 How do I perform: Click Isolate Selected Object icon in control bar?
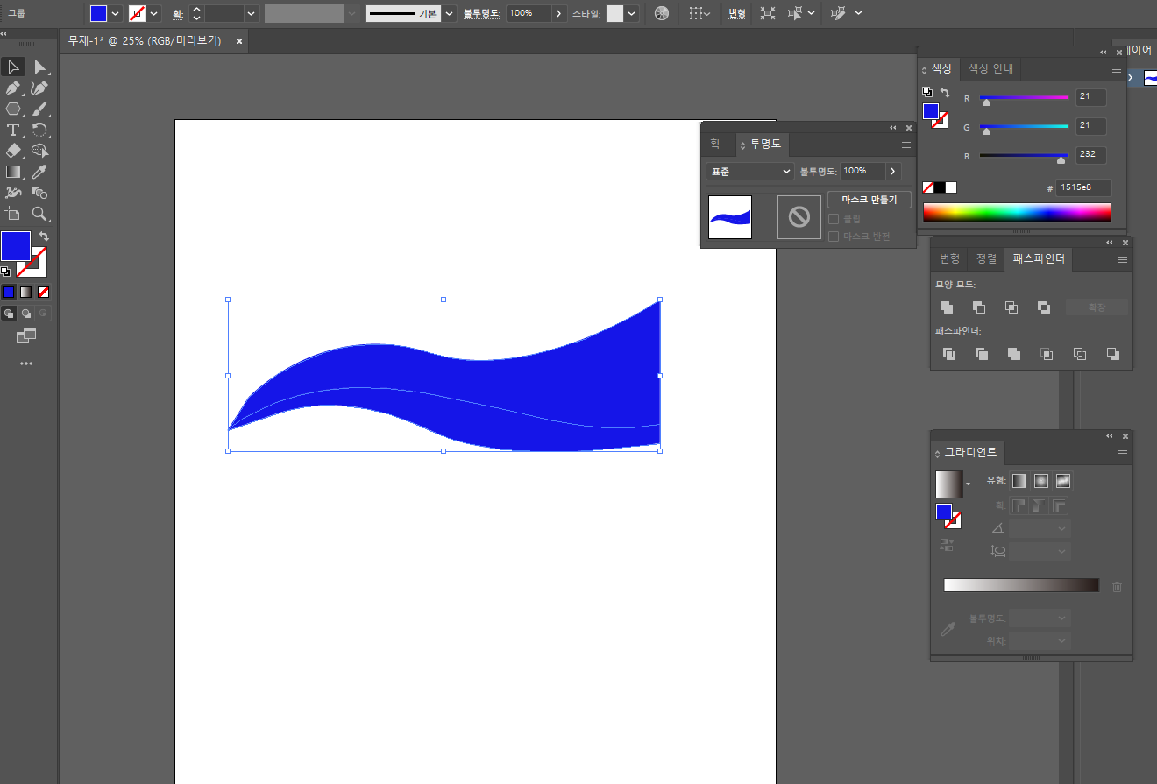[x=768, y=13]
